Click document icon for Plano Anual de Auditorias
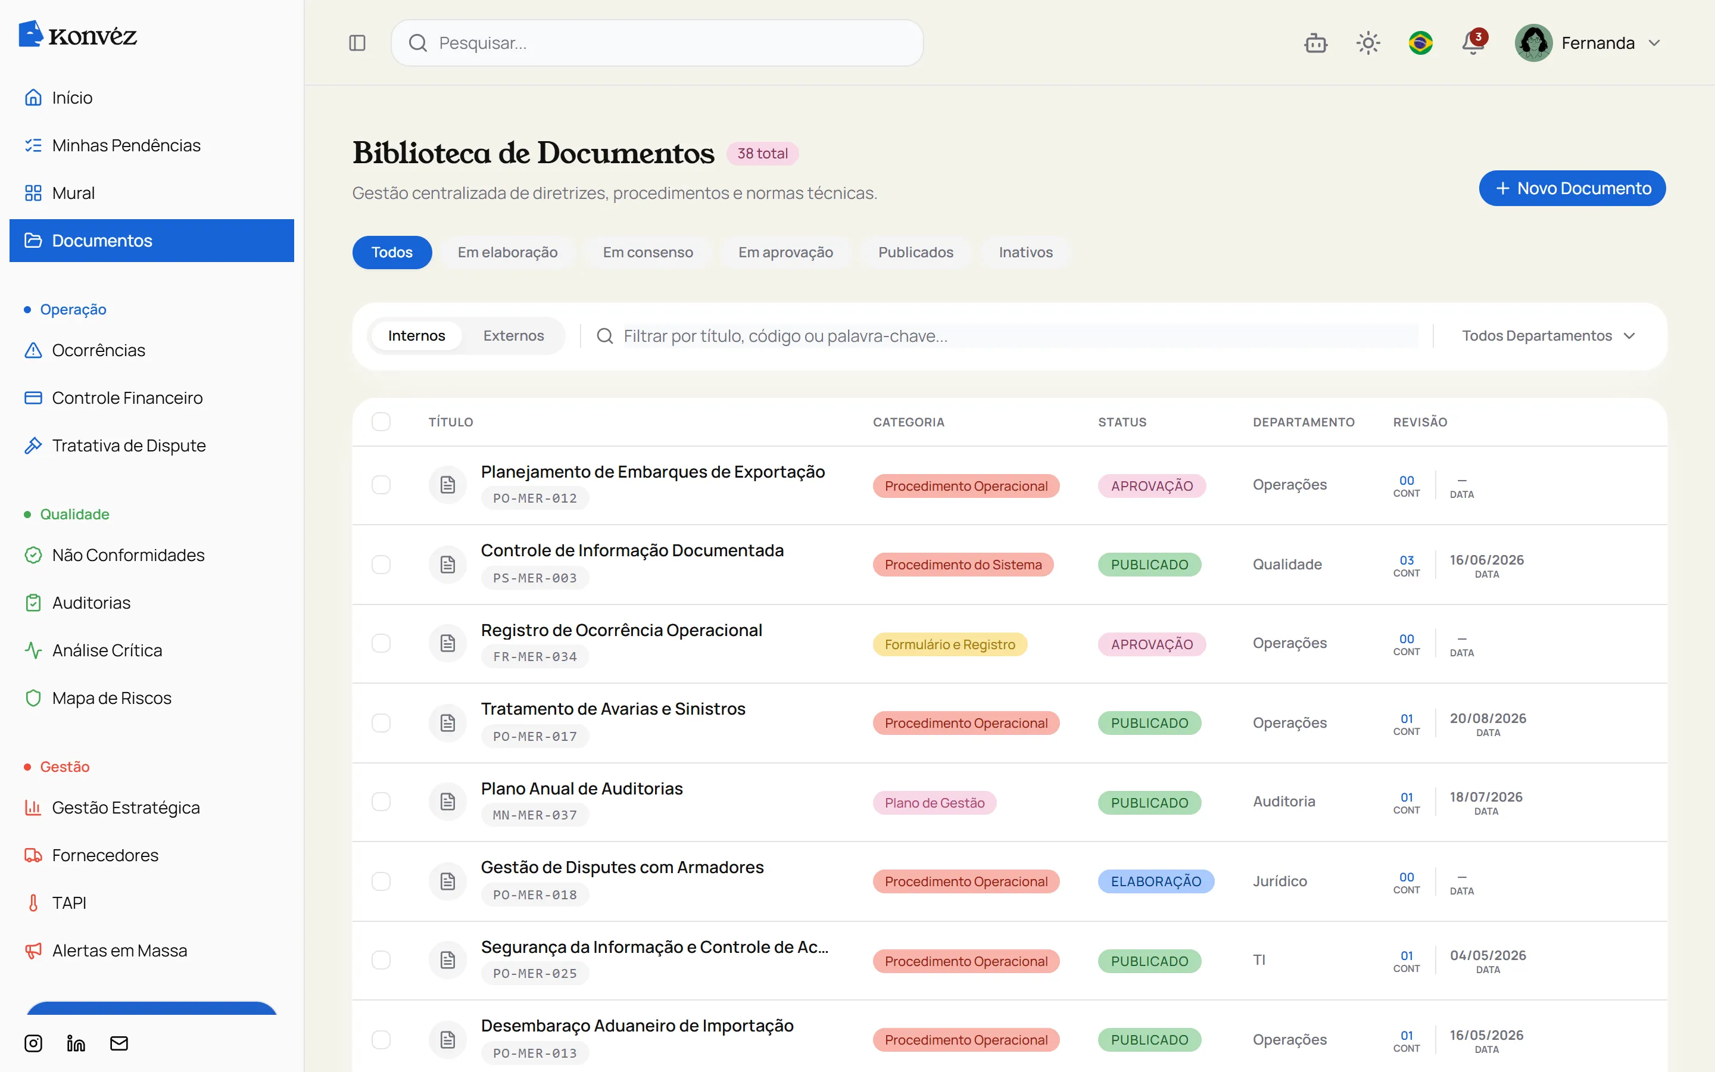The image size is (1715, 1072). (x=448, y=802)
